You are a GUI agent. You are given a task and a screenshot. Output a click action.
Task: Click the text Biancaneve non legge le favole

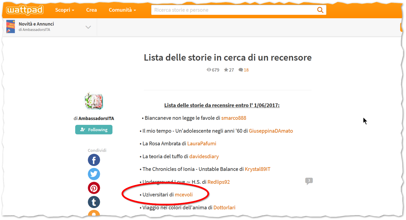180,118
